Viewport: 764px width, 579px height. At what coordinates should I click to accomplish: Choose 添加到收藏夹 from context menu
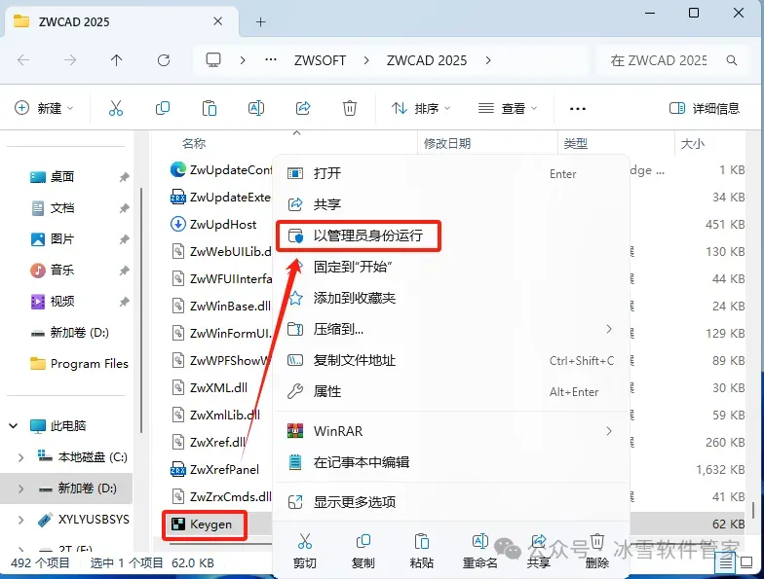point(450,298)
